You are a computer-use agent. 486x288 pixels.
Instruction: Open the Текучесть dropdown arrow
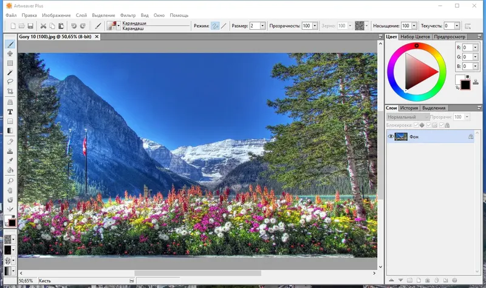point(457,26)
